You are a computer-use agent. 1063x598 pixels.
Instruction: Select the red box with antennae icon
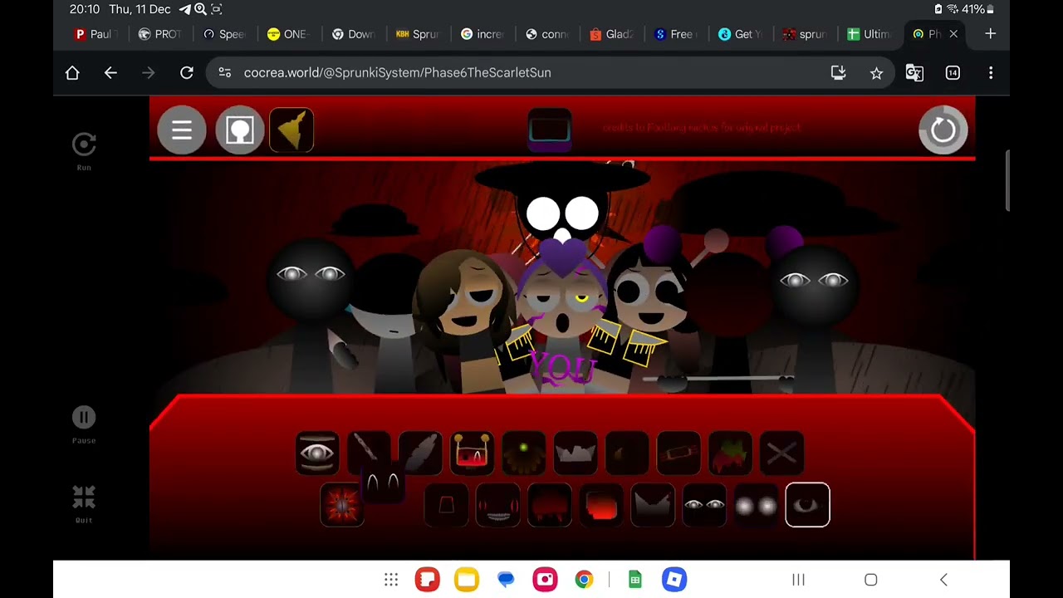[472, 453]
